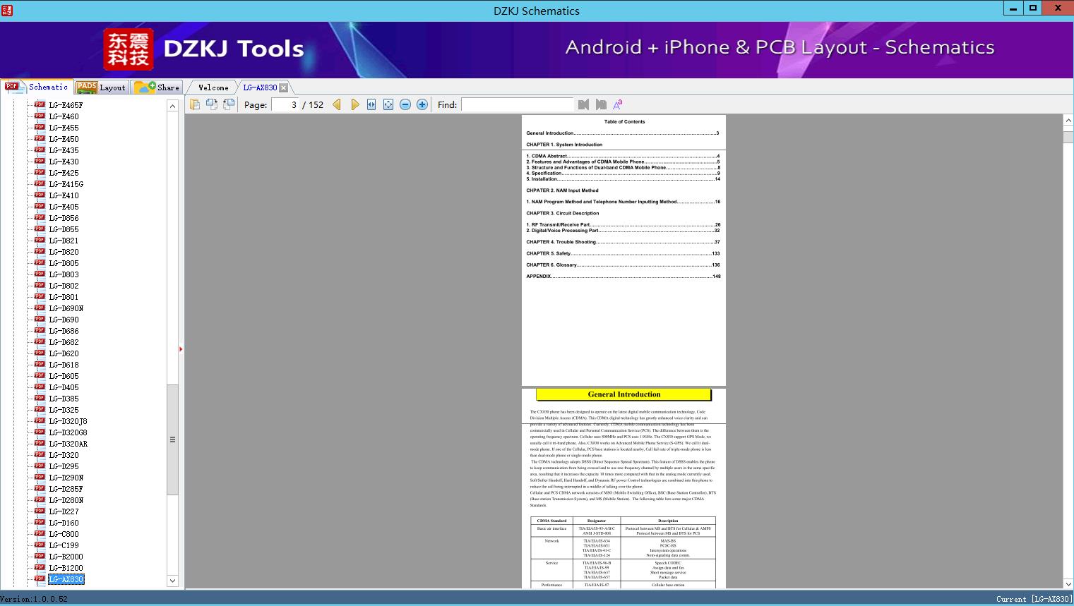Screen dimensions: 1074x606
Task: Click the copy page icon in toolbar
Action: click(195, 104)
